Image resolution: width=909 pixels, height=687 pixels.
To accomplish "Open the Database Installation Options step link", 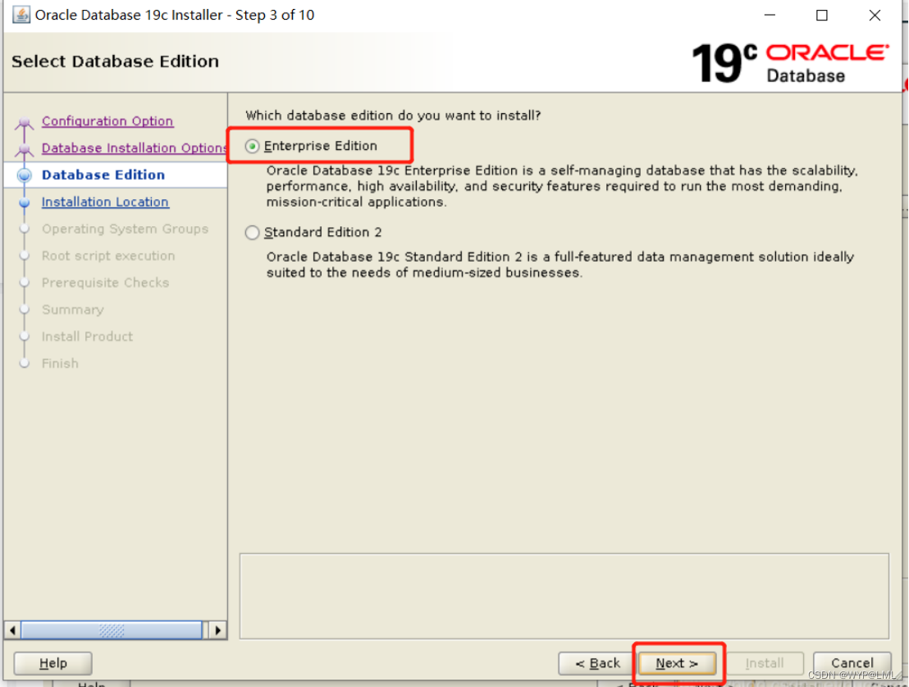I will pos(134,148).
